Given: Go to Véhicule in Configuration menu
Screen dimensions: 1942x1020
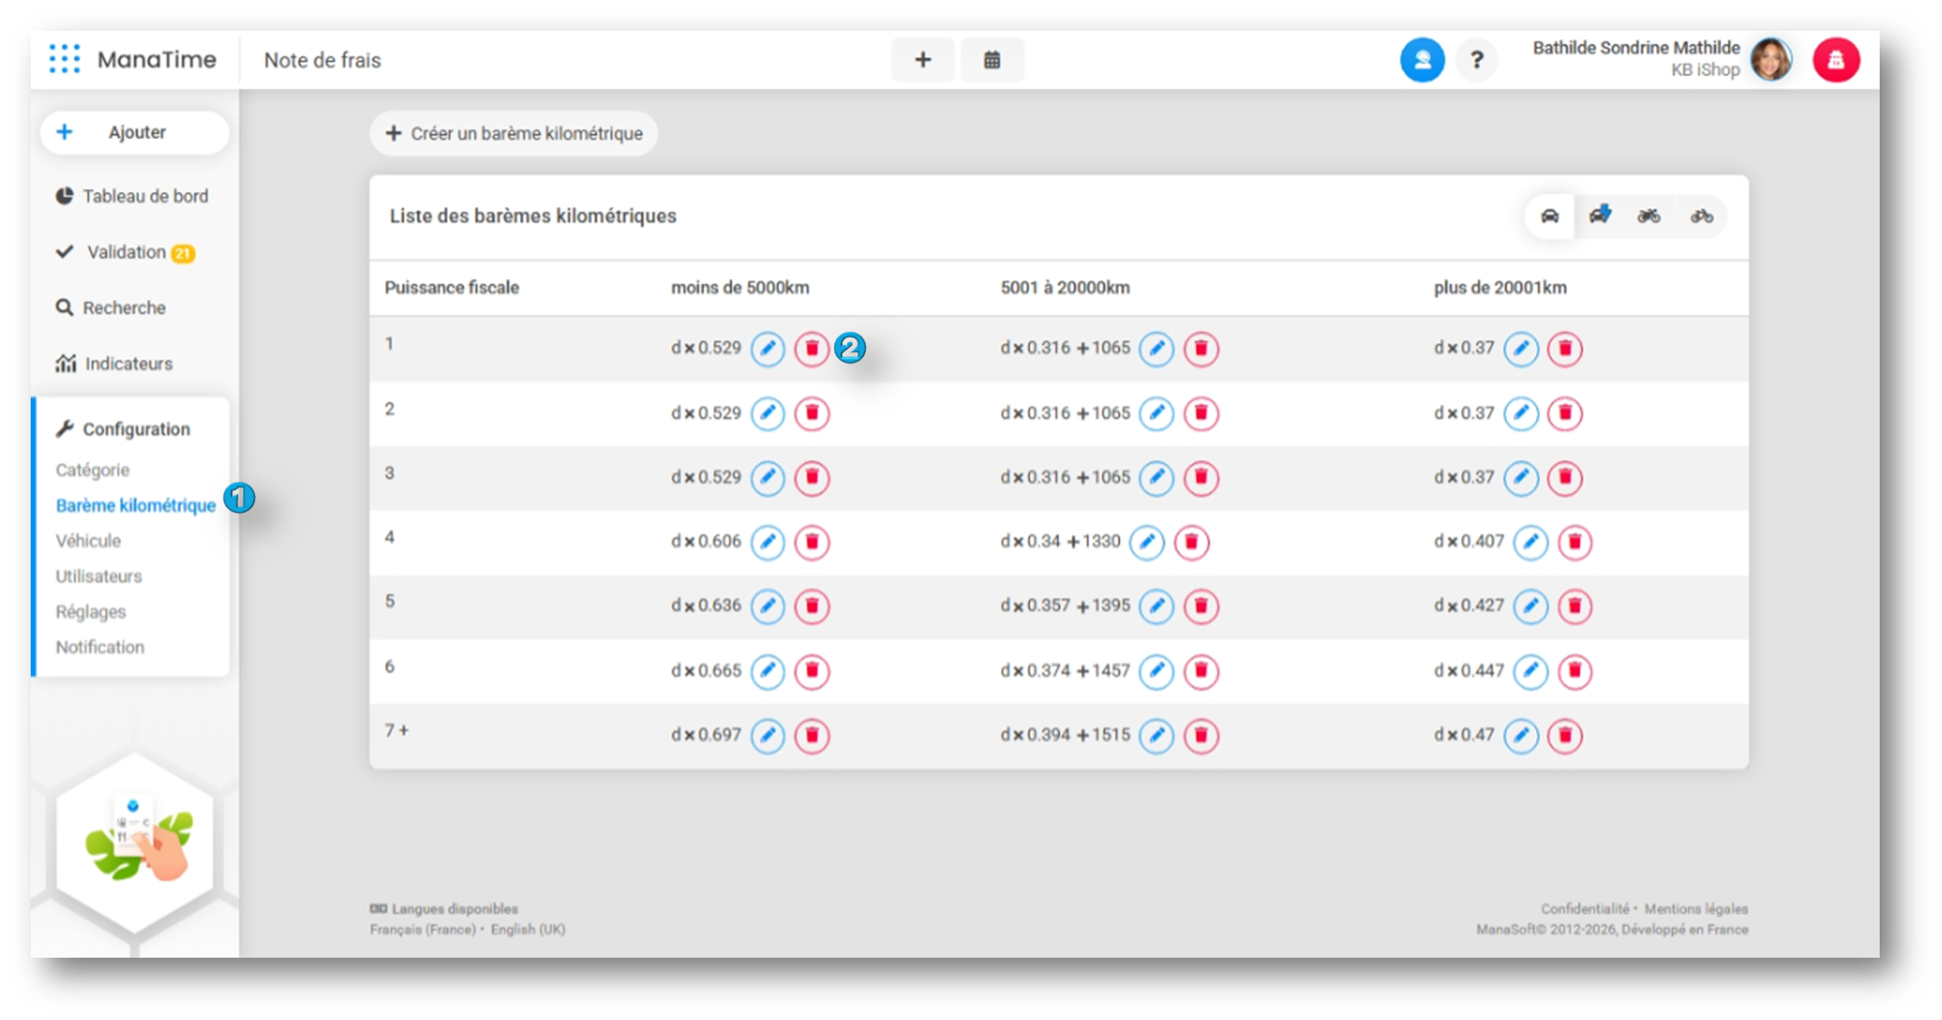Looking at the screenshot, I should click(x=88, y=541).
